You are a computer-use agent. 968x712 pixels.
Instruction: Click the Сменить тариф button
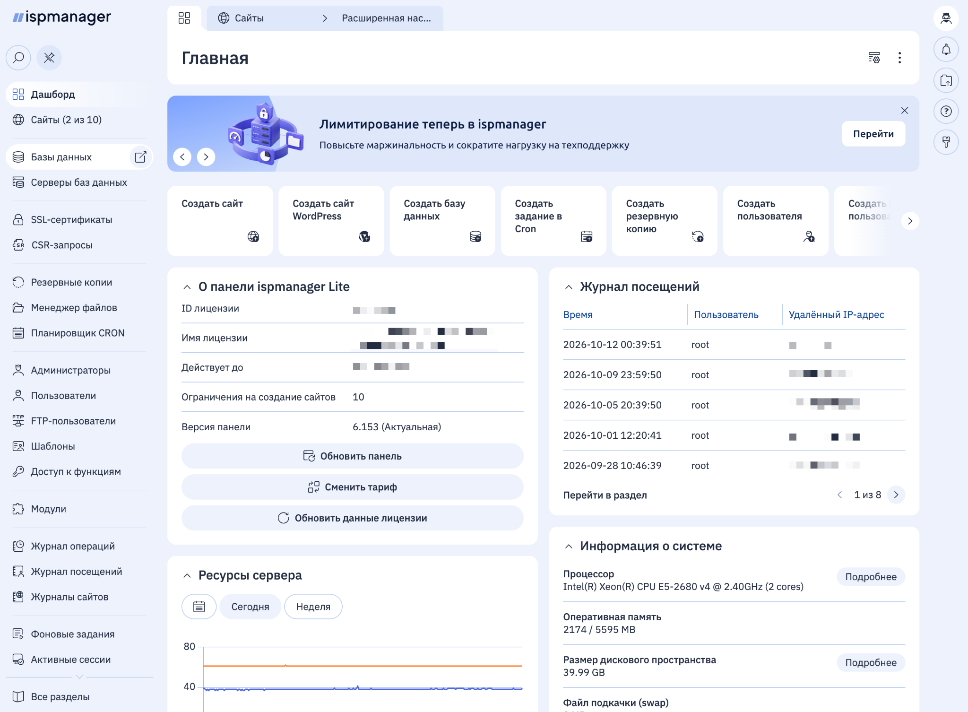click(x=352, y=487)
